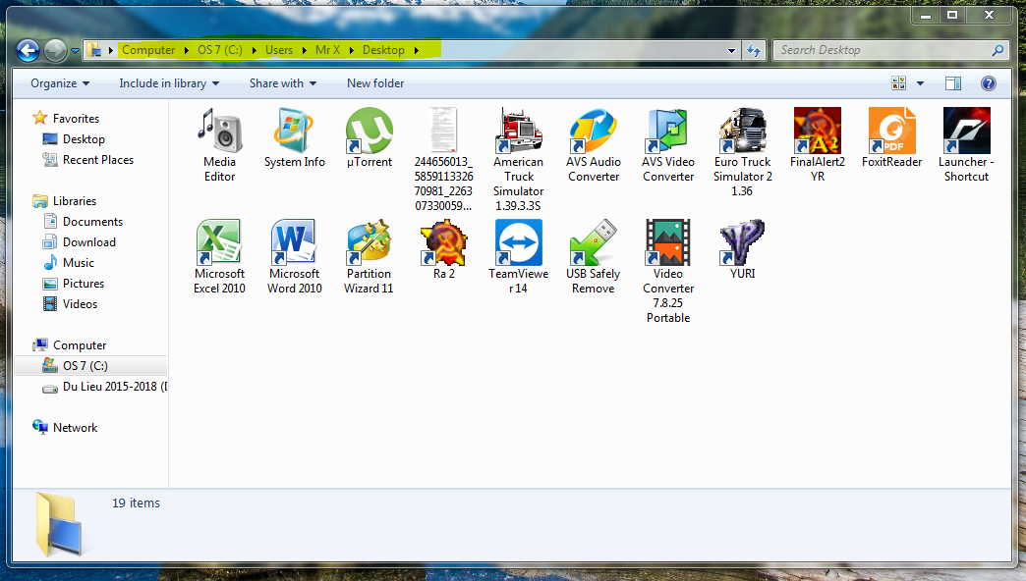Select the AVS Video Converter shortcut

668,145
